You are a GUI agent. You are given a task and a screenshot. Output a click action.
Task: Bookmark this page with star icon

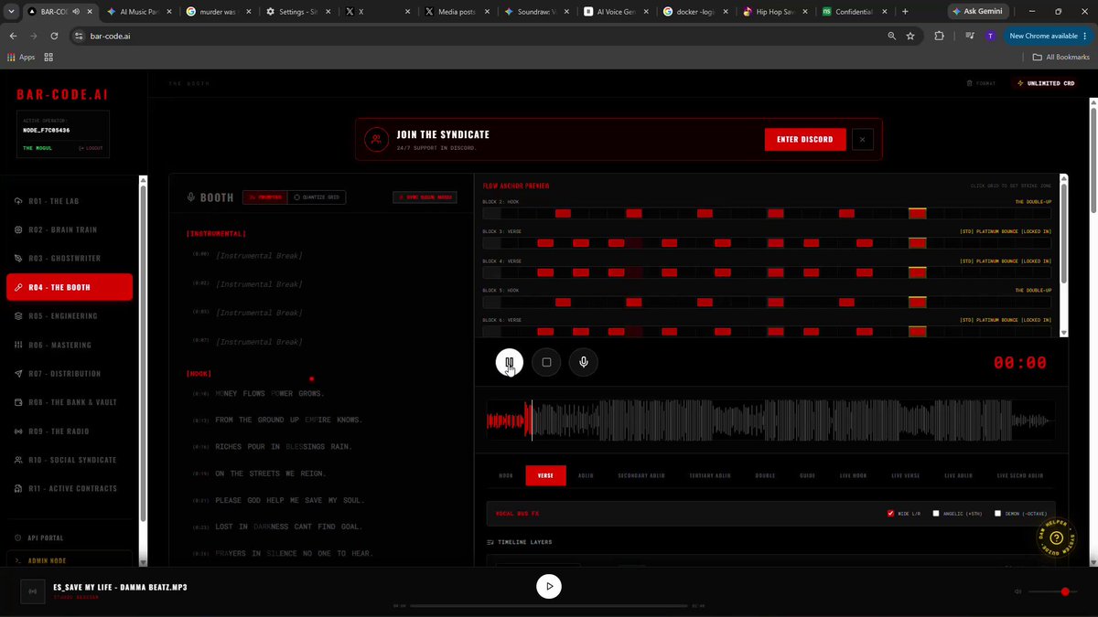tap(910, 36)
